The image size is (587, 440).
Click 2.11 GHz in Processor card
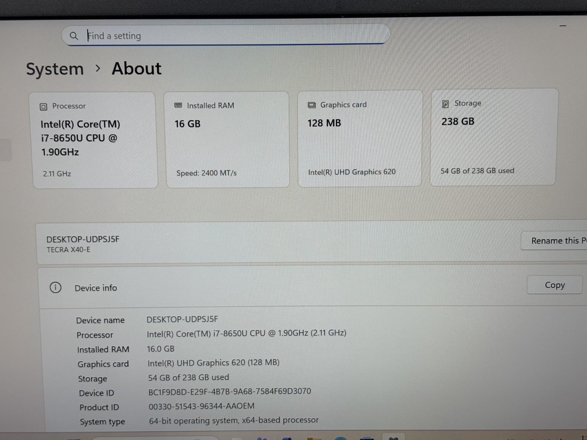[x=57, y=174]
